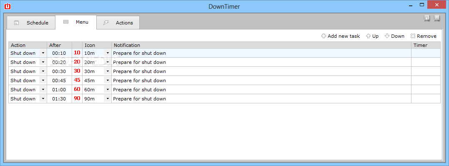Open Action dropdown in the 01:00 row
This screenshot has height=166, width=449.
pyautogui.click(x=43, y=90)
